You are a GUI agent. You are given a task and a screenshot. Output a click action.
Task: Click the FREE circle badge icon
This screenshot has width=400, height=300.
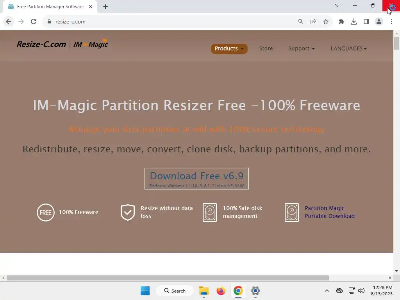click(46, 212)
